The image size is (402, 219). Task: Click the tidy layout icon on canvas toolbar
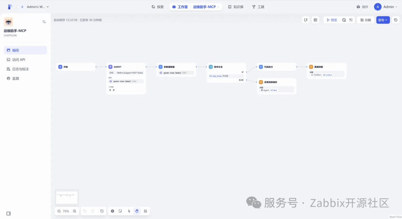point(145,211)
